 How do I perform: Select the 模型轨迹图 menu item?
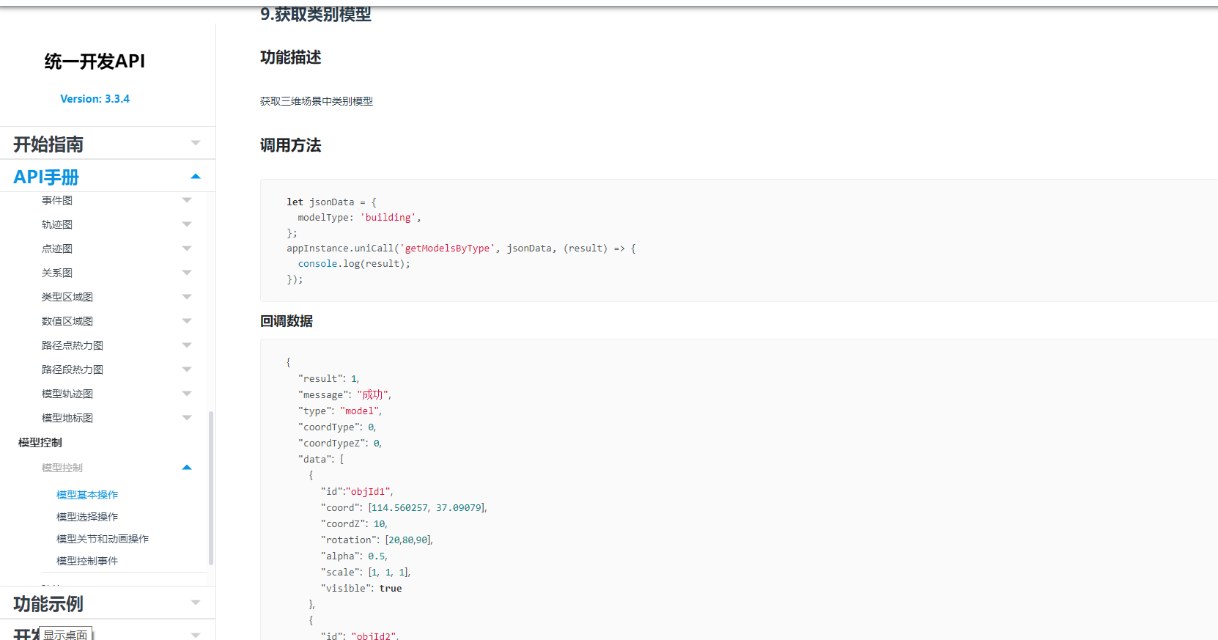click(x=67, y=394)
